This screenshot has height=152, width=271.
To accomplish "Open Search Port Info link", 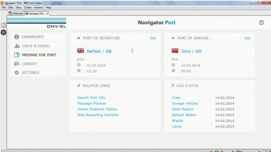I will coord(91,97).
